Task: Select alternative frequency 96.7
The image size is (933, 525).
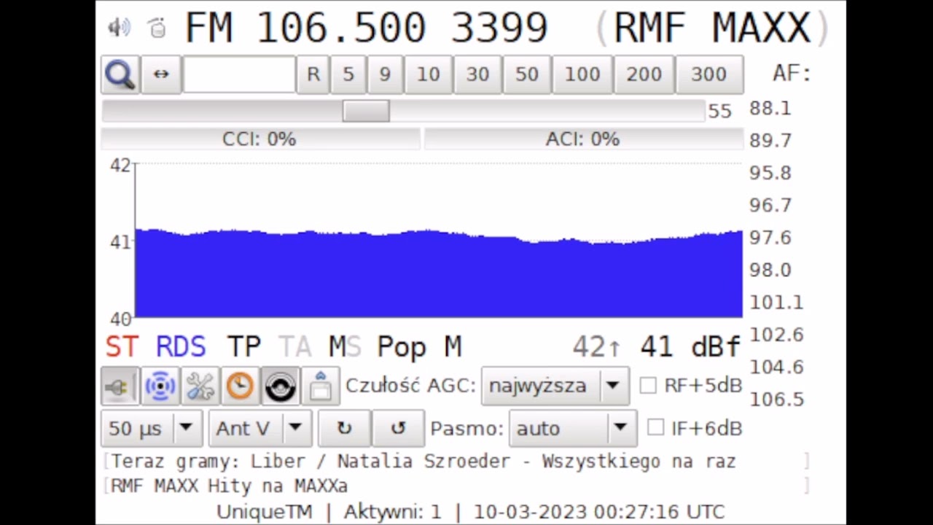Action: pos(770,205)
